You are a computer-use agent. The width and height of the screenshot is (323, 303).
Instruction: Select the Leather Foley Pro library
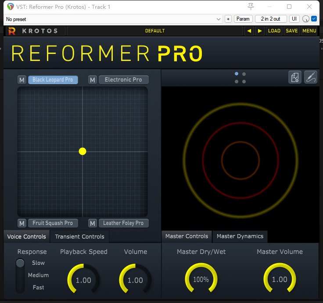pos(124,223)
